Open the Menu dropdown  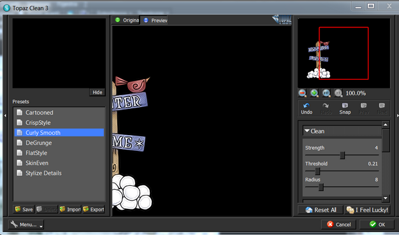coord(26,225)
